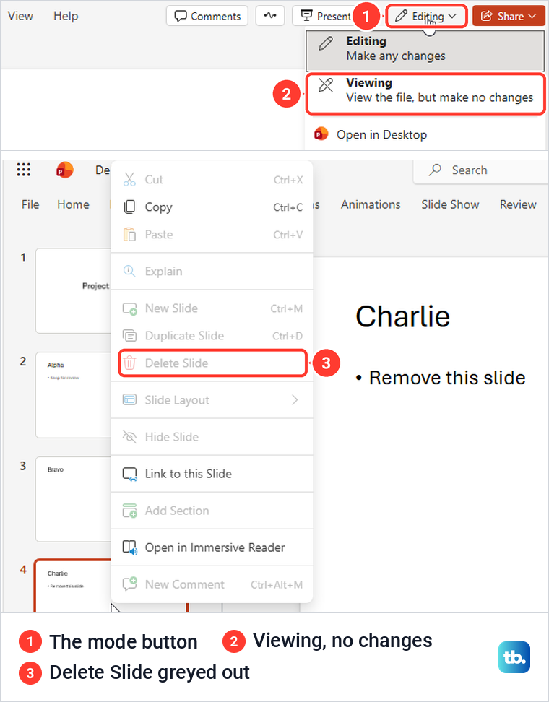Choose Duplicate Slide entry
The height and width of the screenshot is (702, 549).
(x=212, y=335)
